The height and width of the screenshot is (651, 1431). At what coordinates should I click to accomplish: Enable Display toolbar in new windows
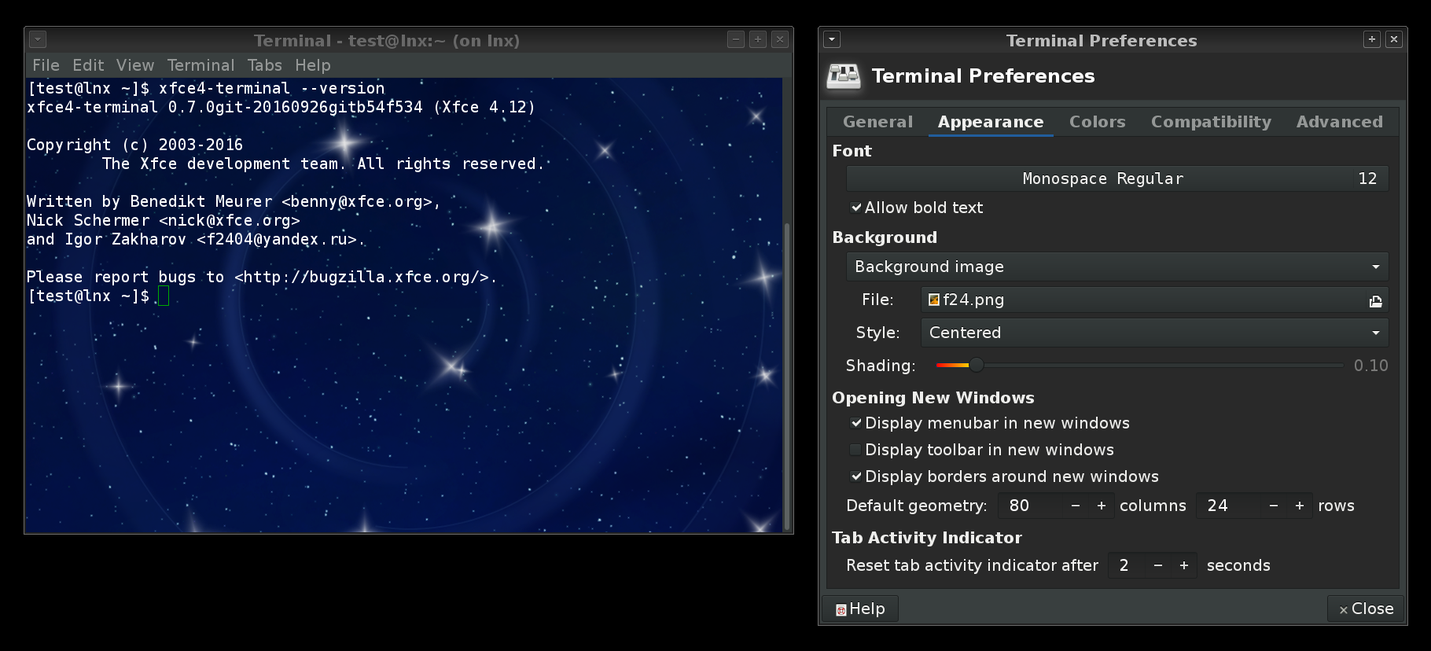click(x=855, y=450)
